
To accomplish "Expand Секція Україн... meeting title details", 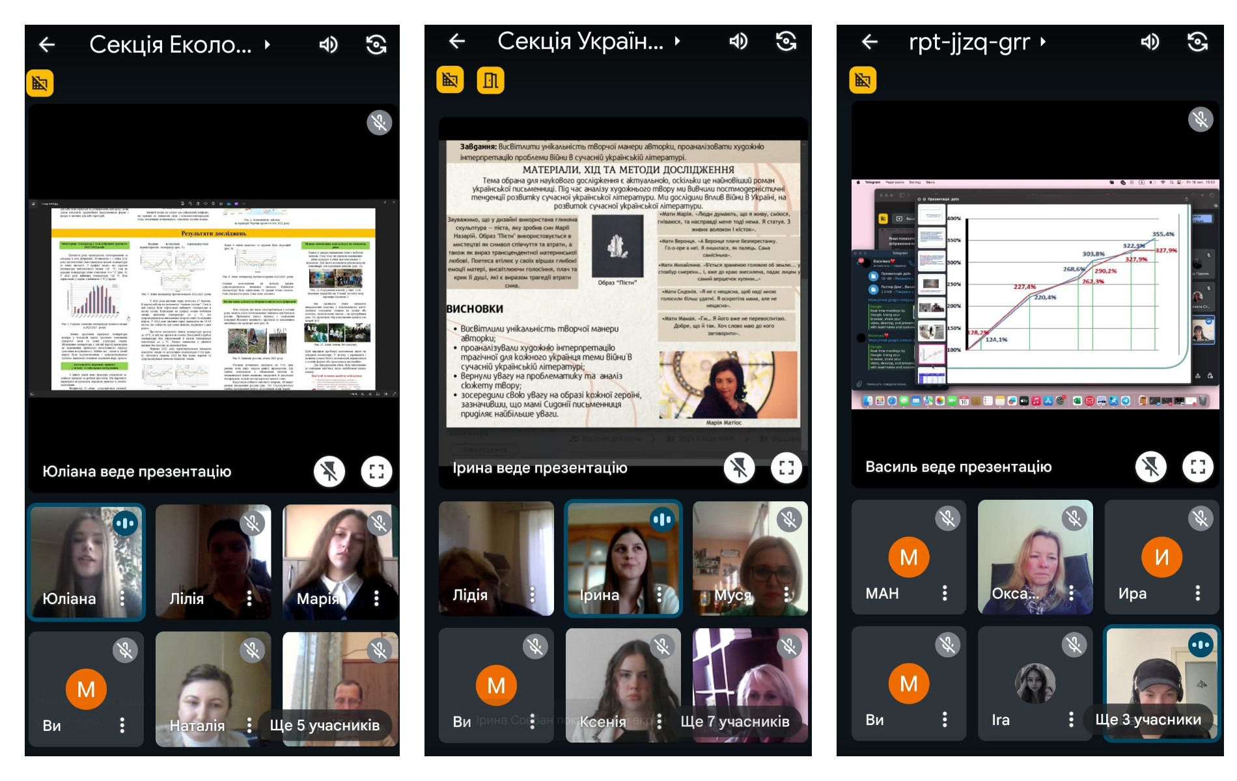I will pyautogui.click(x=677, y=41).
